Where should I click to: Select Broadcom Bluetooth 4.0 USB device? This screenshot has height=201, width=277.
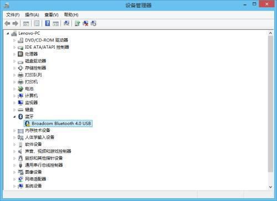point(58,123)
